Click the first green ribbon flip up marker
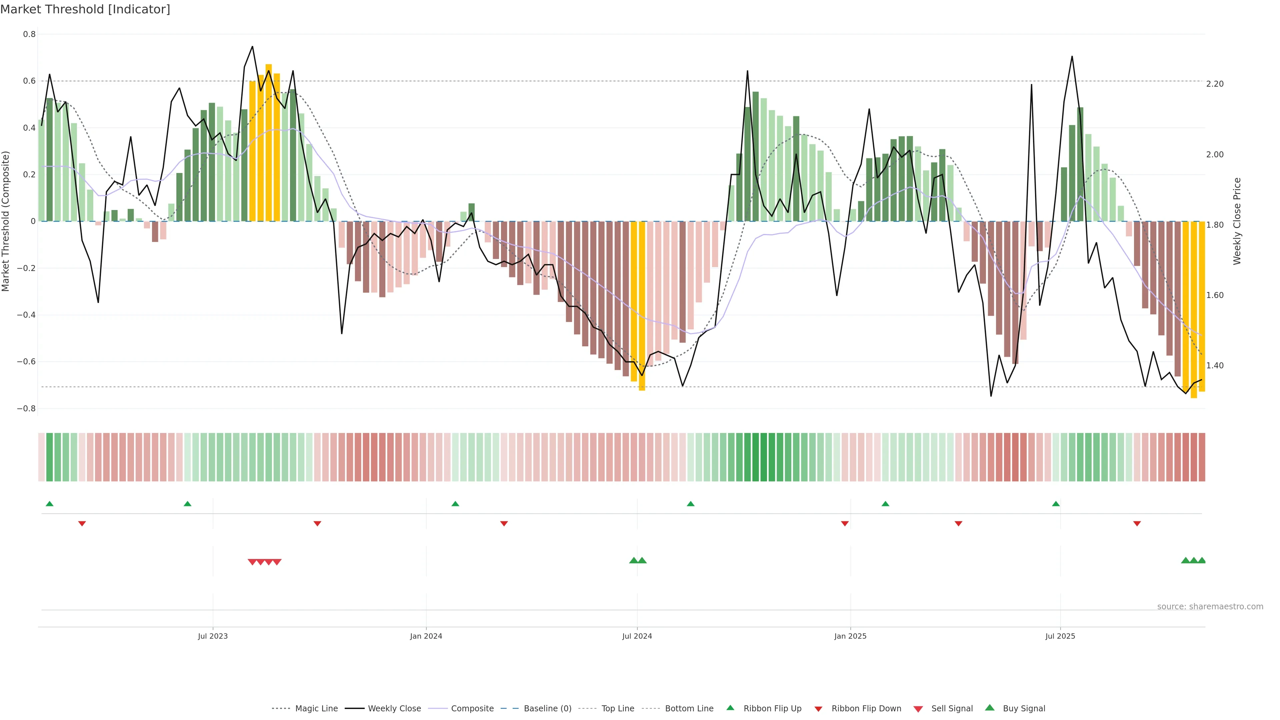 pyautogui.click(x=49, y=504)
